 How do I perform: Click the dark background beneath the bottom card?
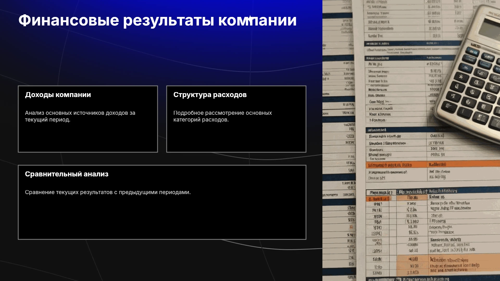pyautogui.click(x=161, y=260)
